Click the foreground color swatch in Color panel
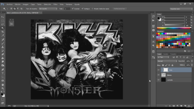The height and width of the screenshot is (109, 194). click(x=158, y=18)
